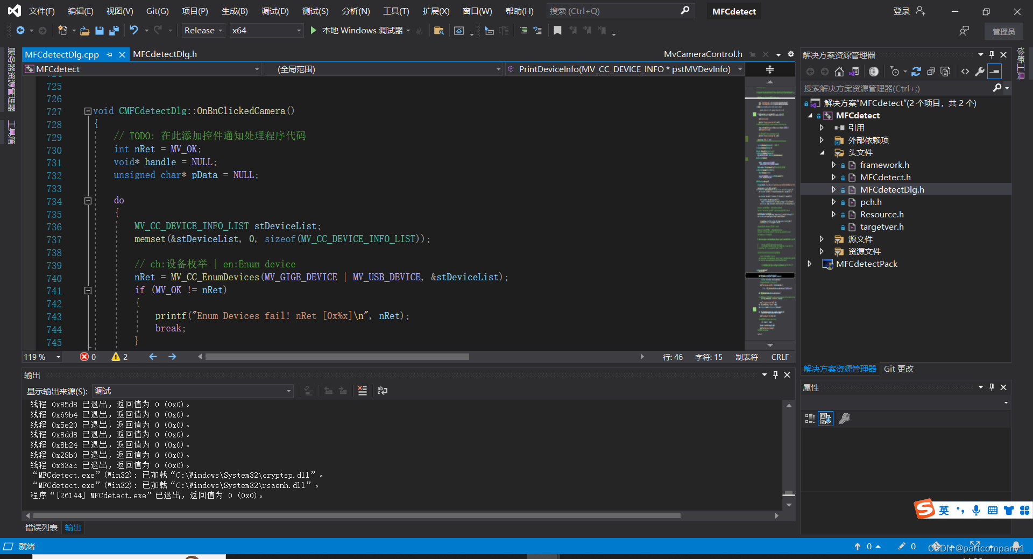Click the refresh icon in Solution Explorer
The image size is (1033, 559).
tap(916, 72)
